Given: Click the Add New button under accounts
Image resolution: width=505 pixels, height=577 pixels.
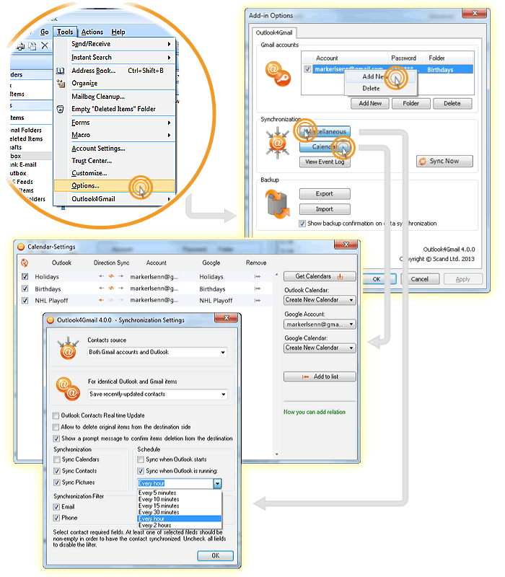Looking at the screenshot, I should 370,103.
